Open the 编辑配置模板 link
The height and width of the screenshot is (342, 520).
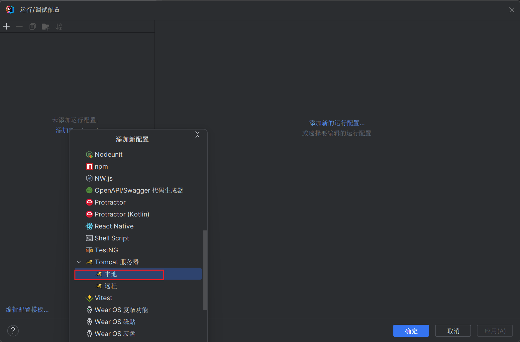tap(27, 310)
